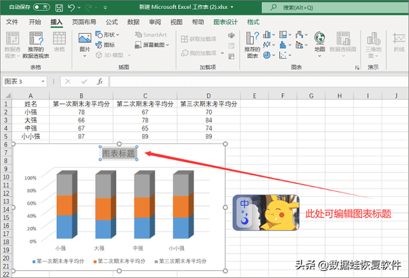
Task: Open the 公式 tab
Action: click(112, 22)
